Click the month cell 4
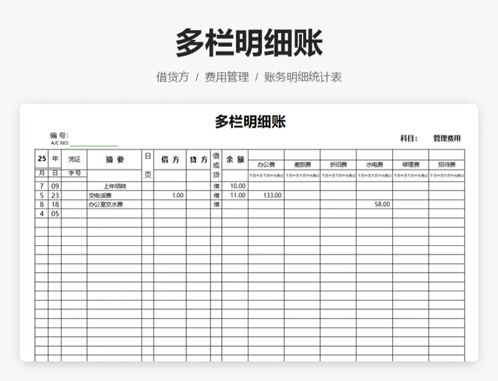Screen dimensions: 498x381 pos(42,214)
